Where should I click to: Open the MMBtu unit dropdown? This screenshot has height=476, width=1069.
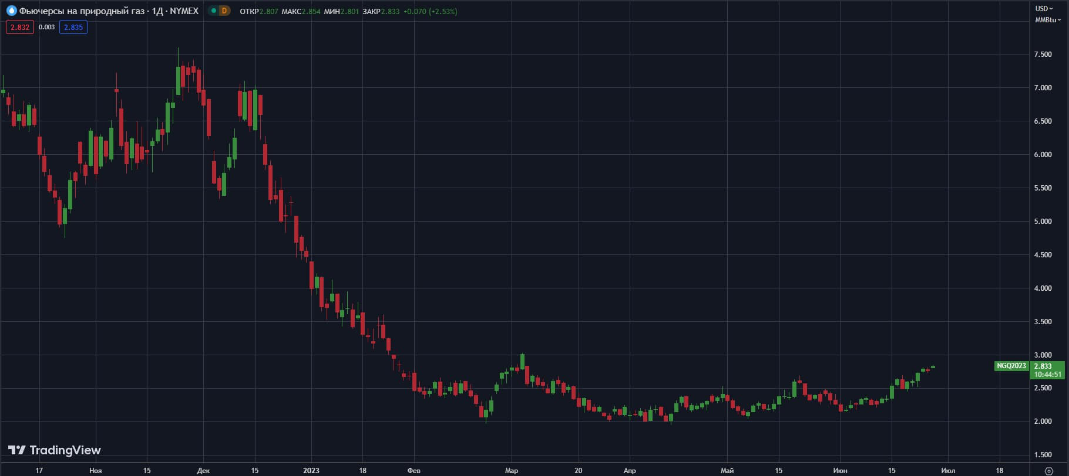1048,20
